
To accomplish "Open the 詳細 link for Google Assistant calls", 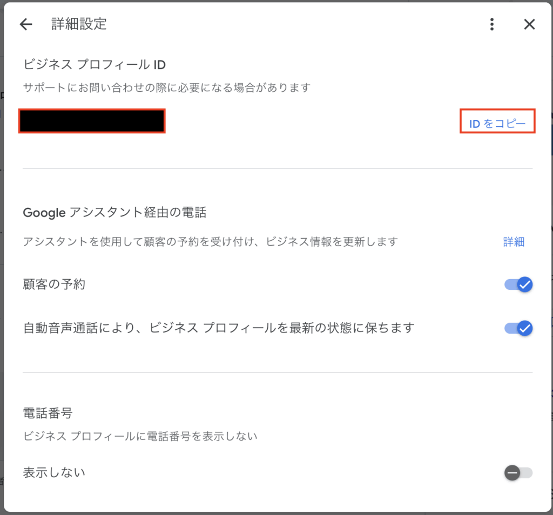I will tap(514, 241).
